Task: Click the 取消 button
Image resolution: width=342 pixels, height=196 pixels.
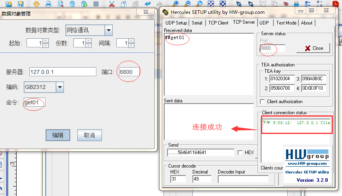Action: [89, 135]
